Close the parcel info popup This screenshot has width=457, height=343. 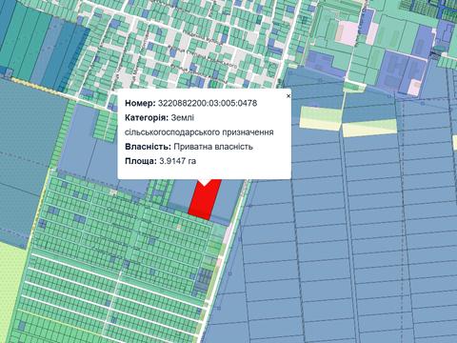click(x=288, y=96)
